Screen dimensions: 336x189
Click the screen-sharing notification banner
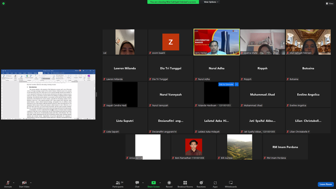pos(173,2)
